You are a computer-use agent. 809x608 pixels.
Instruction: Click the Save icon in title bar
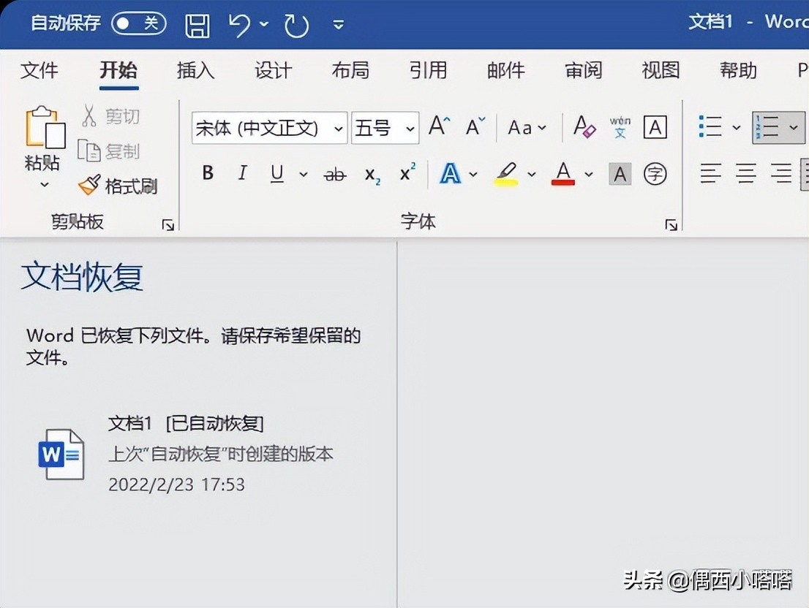click(x=197, y=25)
